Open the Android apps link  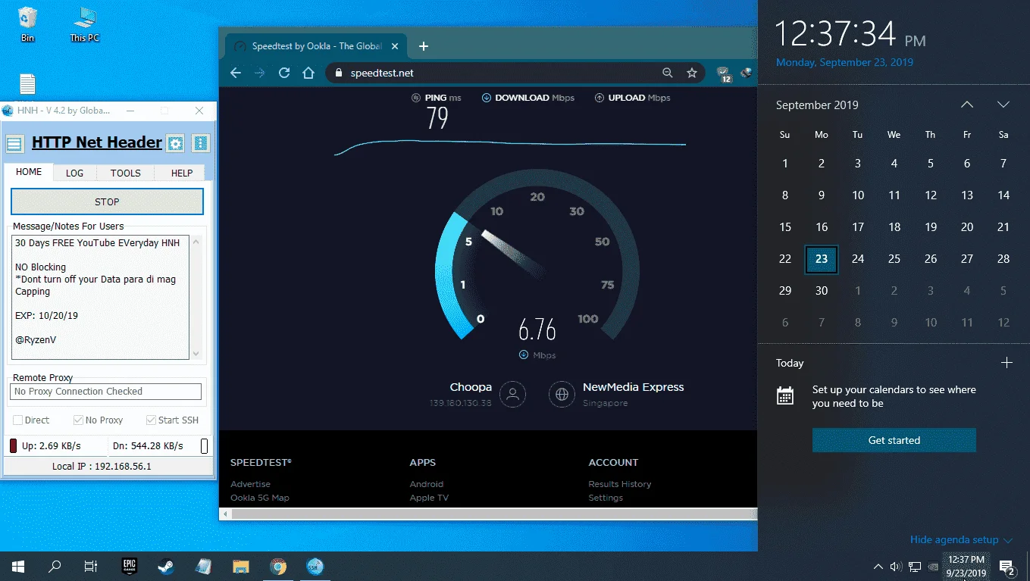427,484
